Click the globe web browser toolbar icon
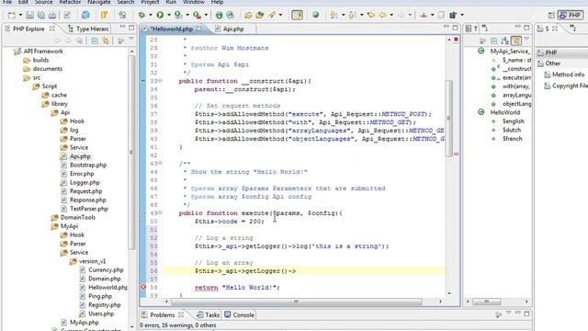Image resolution: width=588 pixels, height=331 pixels. [316, 15]
